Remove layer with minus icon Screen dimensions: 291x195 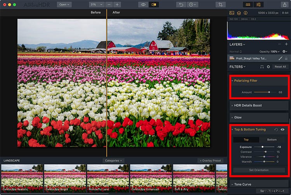[x=279, y=44]
